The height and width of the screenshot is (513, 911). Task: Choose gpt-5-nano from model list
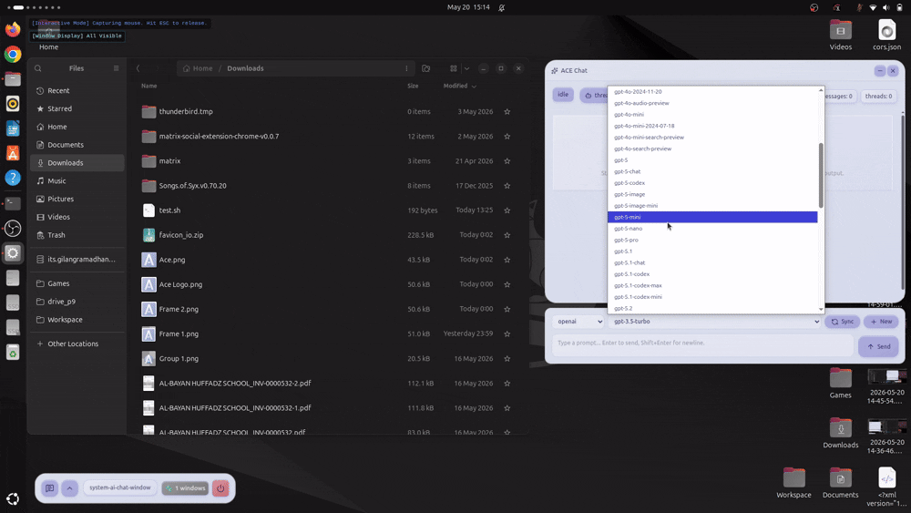(x=712, y=229)
